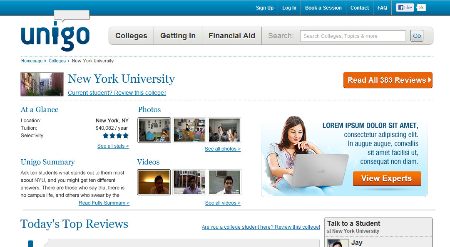Select Book a Session in top bar
Image resolution: width=450 pixels, height=247 pixels.
click(x=323, y=8)
